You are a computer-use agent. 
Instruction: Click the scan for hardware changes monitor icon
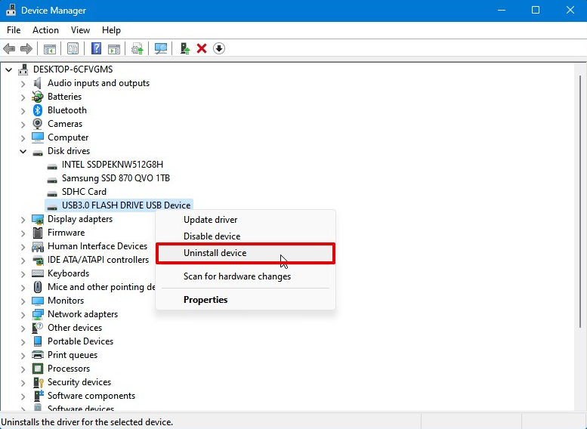click(161, 48)
